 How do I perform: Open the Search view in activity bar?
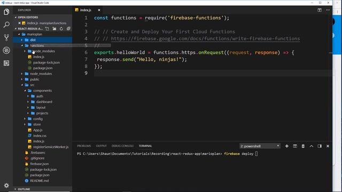pos(6,25)
